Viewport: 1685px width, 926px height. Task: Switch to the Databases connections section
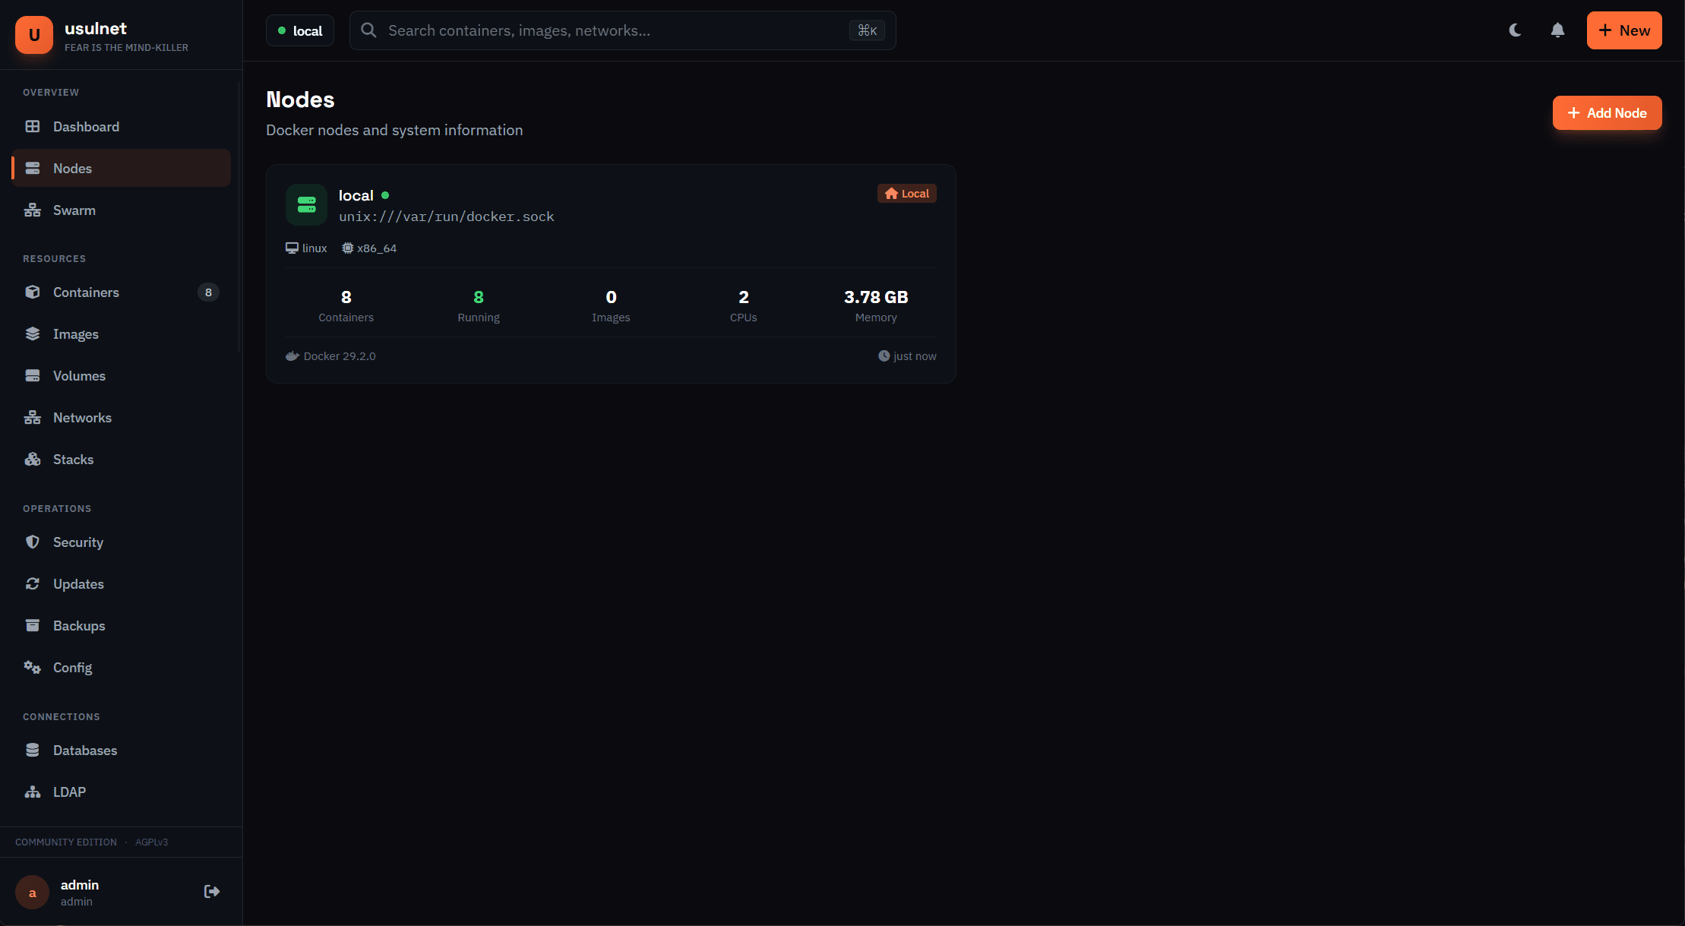pyautogui.click(x=84, y=750)
